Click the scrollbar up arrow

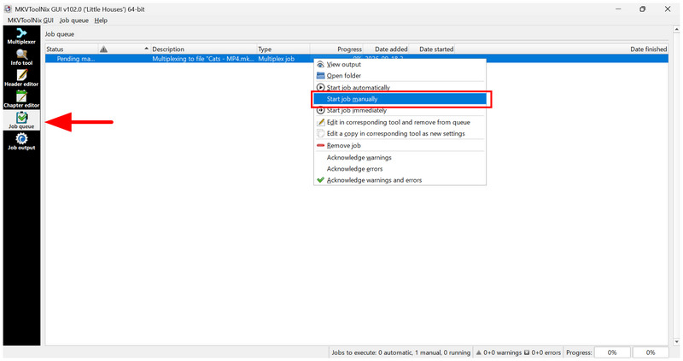[x=676, y=30]
